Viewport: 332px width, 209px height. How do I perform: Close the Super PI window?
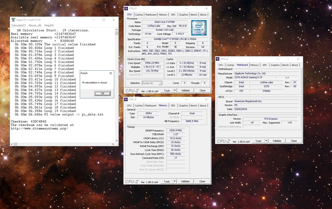point(114,20)
